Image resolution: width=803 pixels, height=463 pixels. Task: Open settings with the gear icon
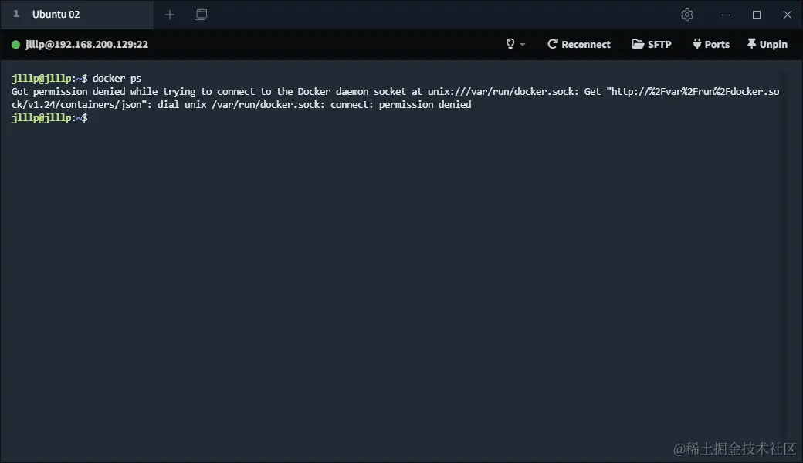point(686,15)
